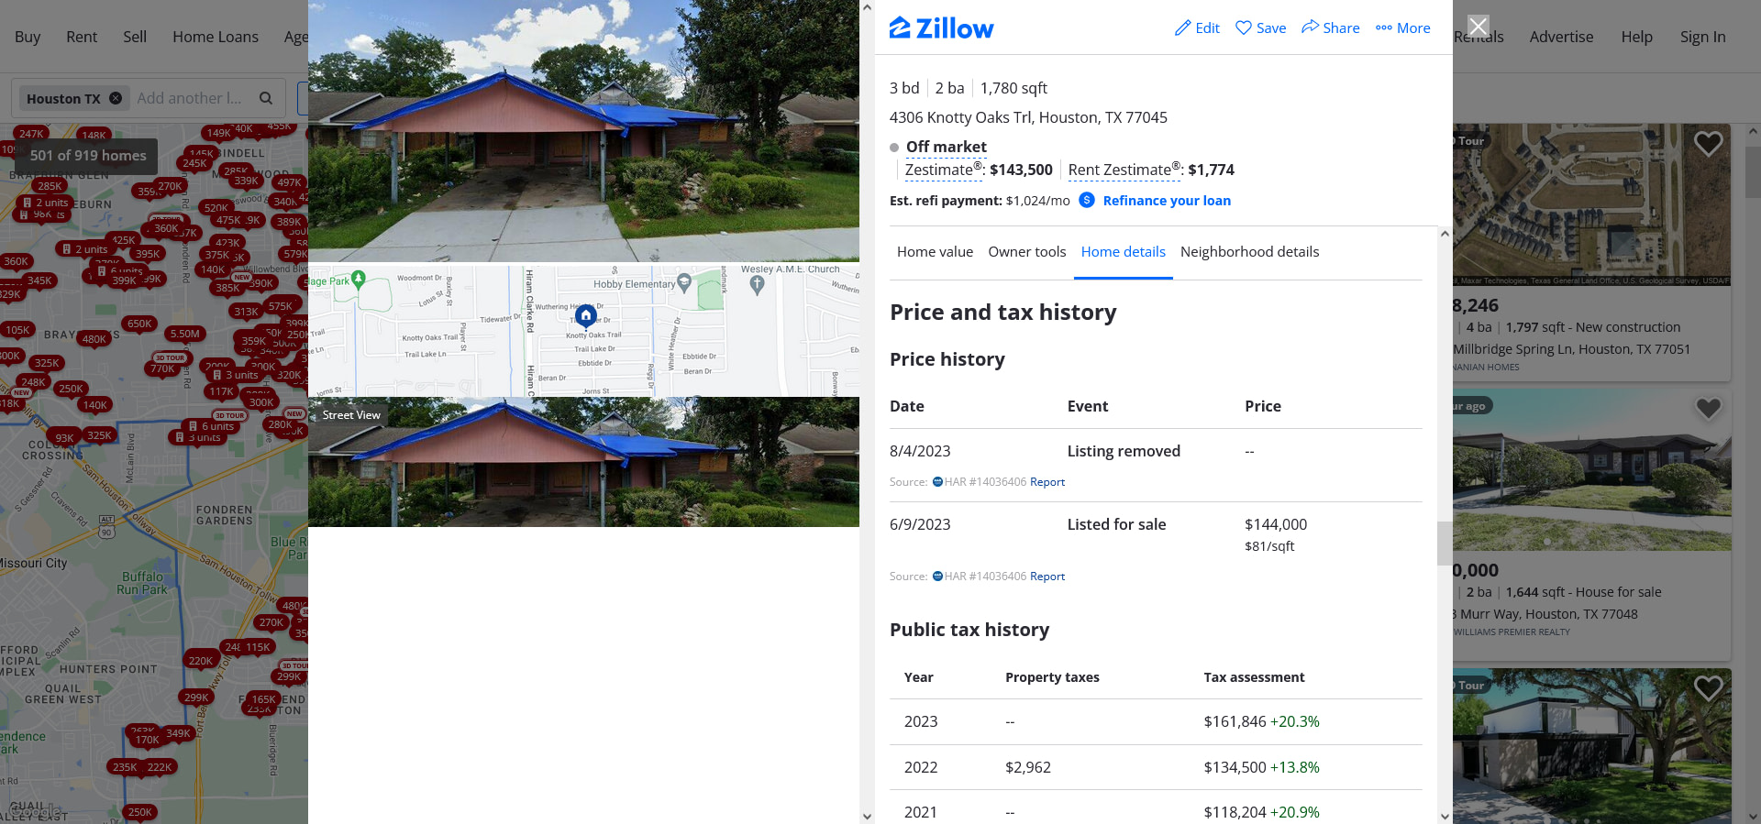
Task: Open the Home Loans menu
Action: click(216, 37)
